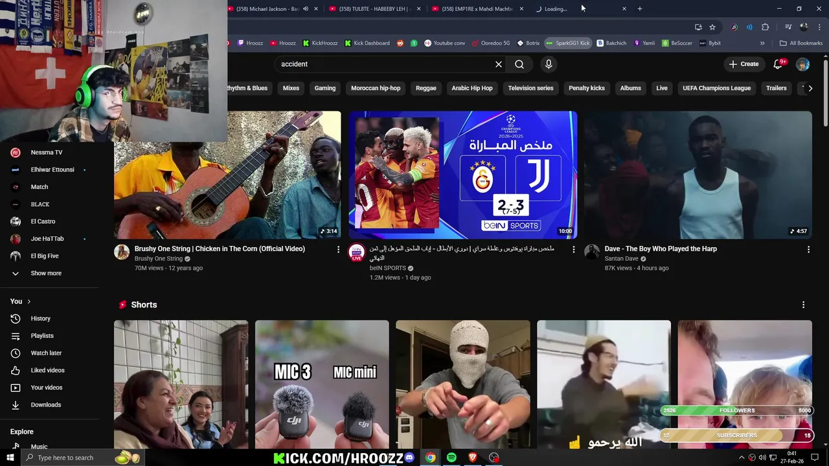The width and height of the screenshot is (829, 466).
Task: Switch to the TUL8TE HABEEBY LEH tab
Action: point(374,9)
